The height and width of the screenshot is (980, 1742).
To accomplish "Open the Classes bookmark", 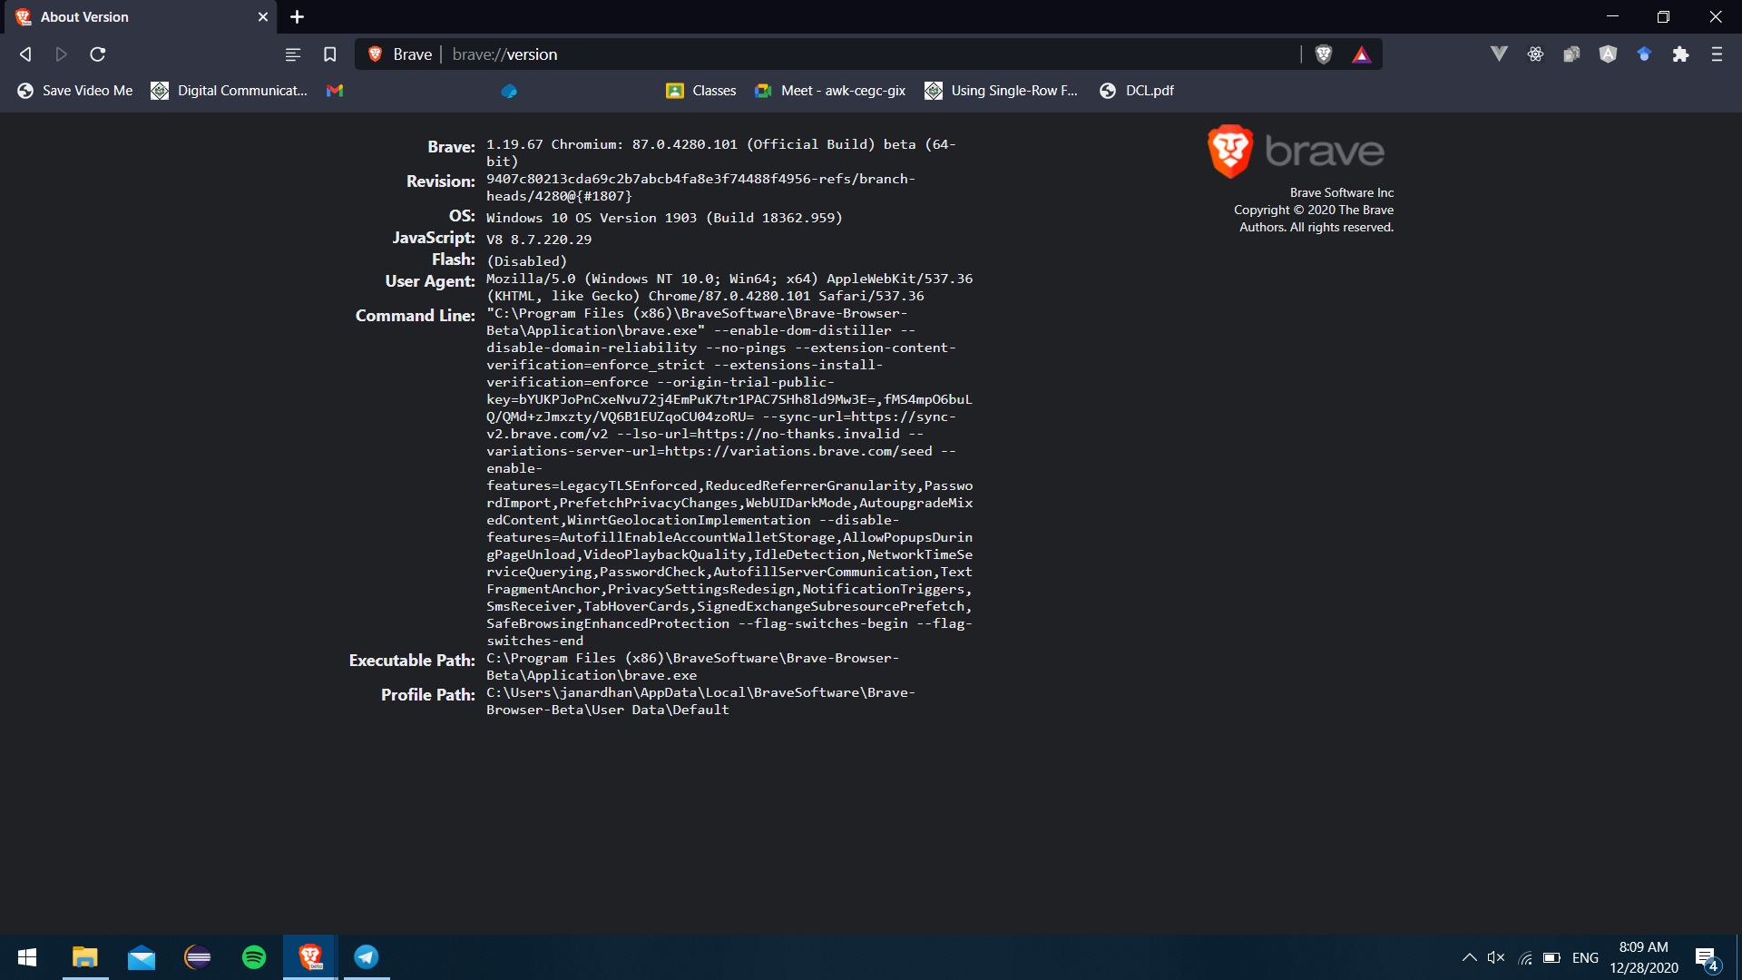I will (x=701, y=91).
